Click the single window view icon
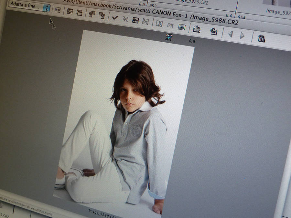 coord(70,12)
